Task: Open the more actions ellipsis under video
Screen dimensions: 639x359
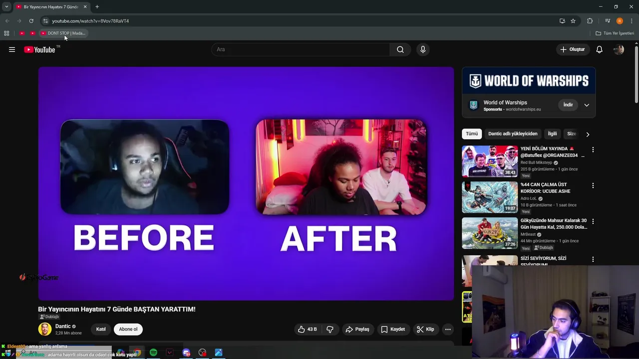Action: click(x=448, y=329)
